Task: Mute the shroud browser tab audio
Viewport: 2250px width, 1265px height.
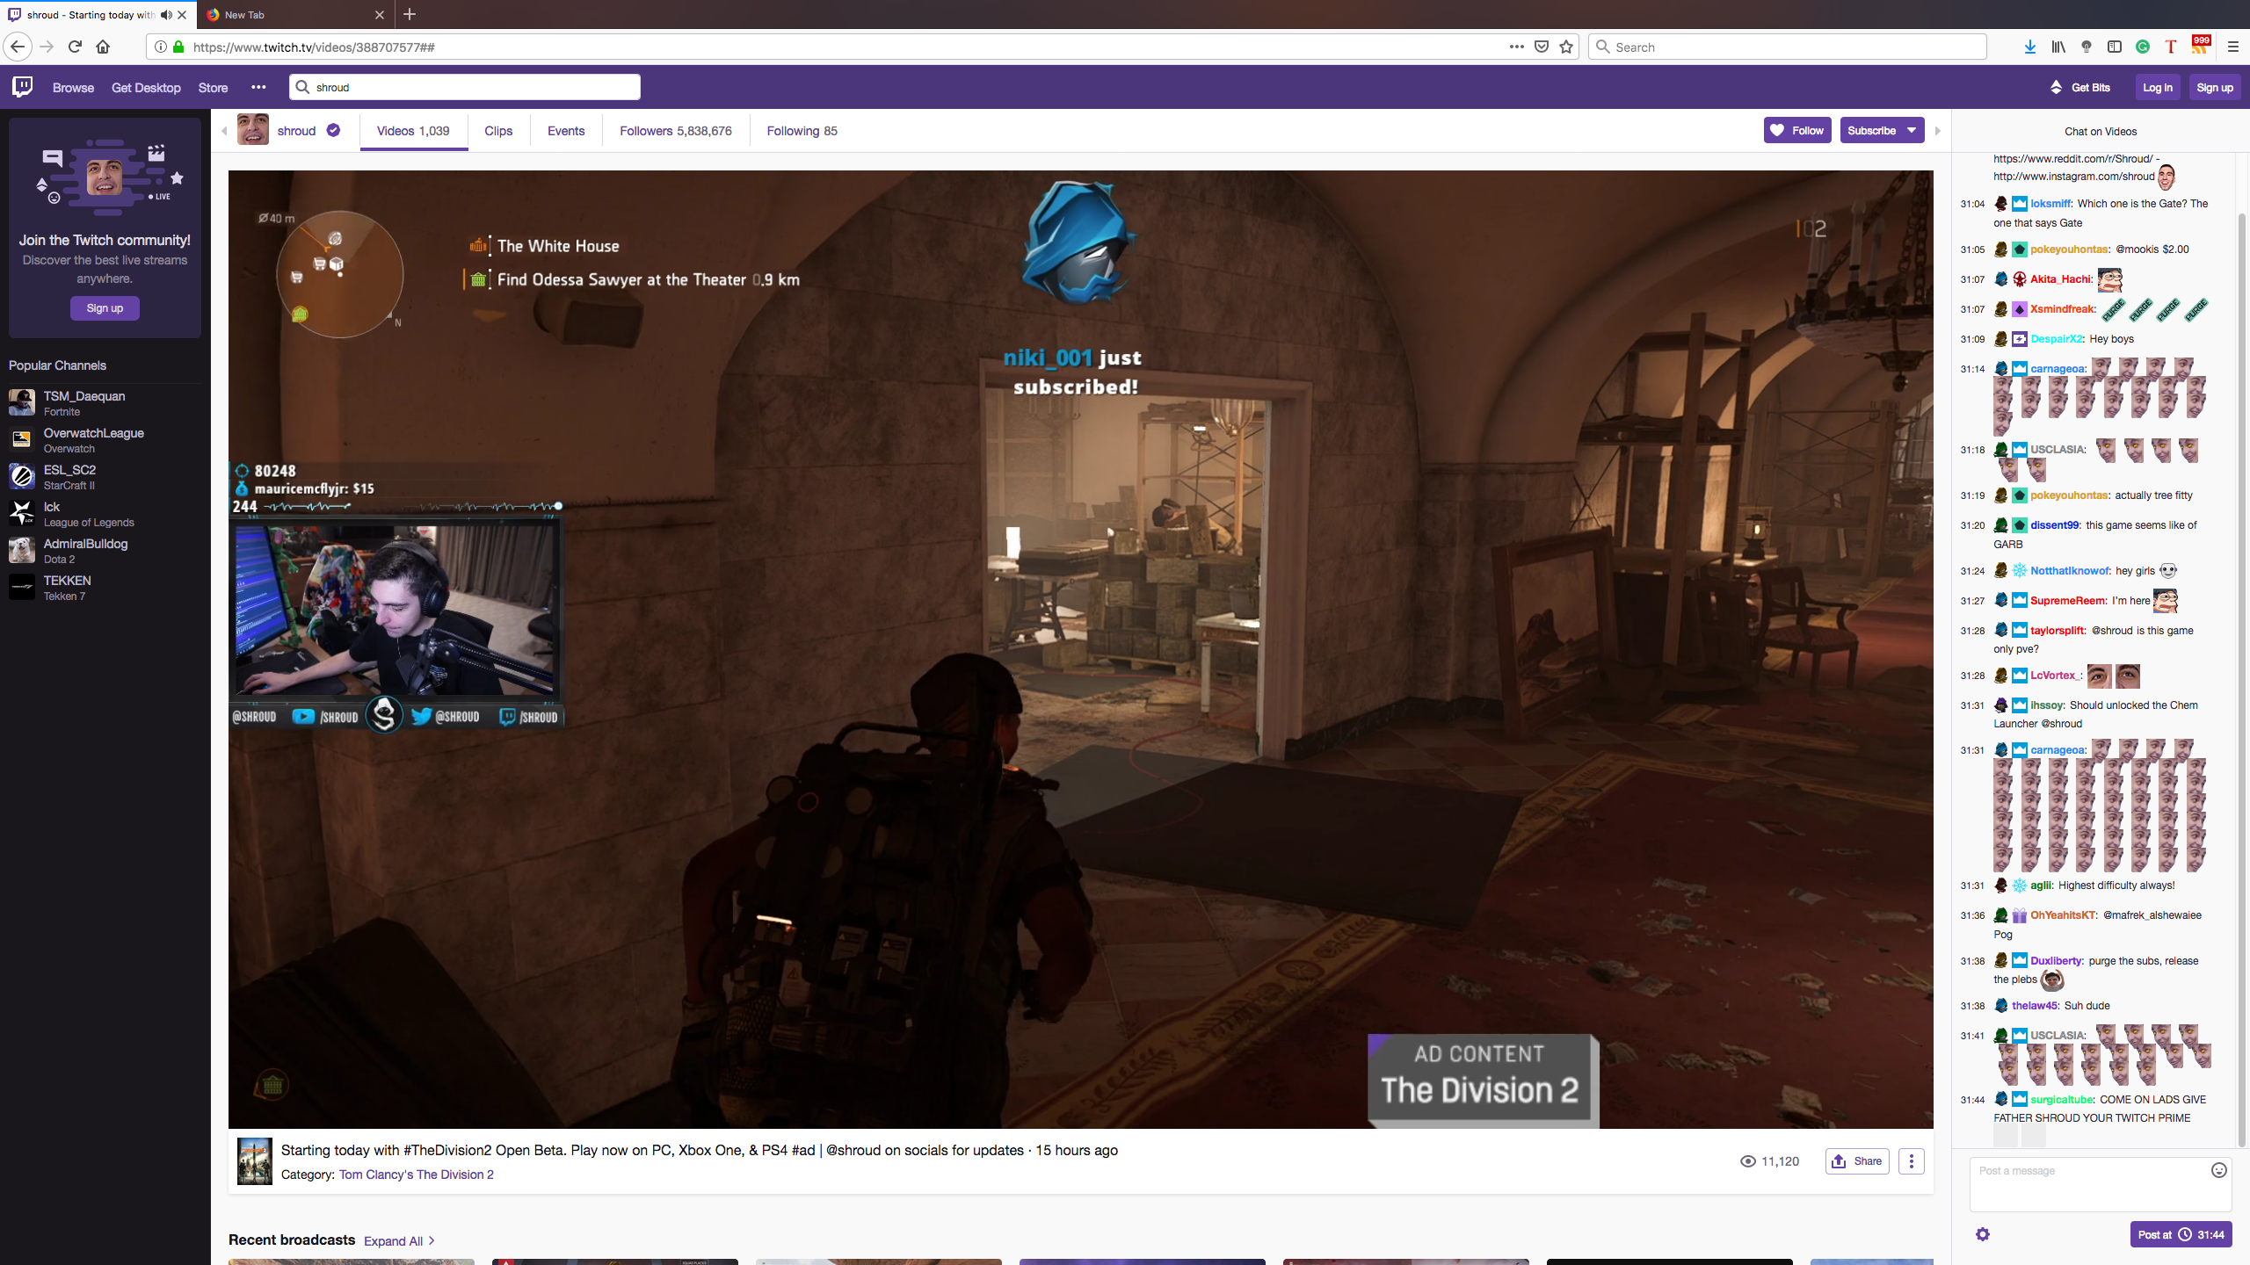Action: (166, 15)
